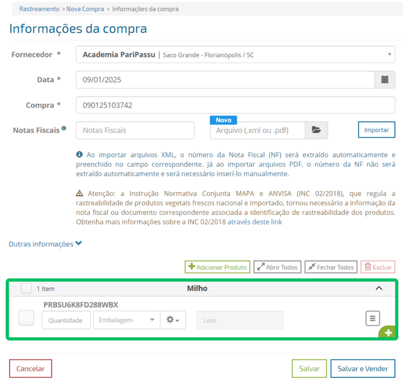Follow the 'através deste link' hyperlink
This screenshot has width=403, height=386.
[x=255, y=222]
